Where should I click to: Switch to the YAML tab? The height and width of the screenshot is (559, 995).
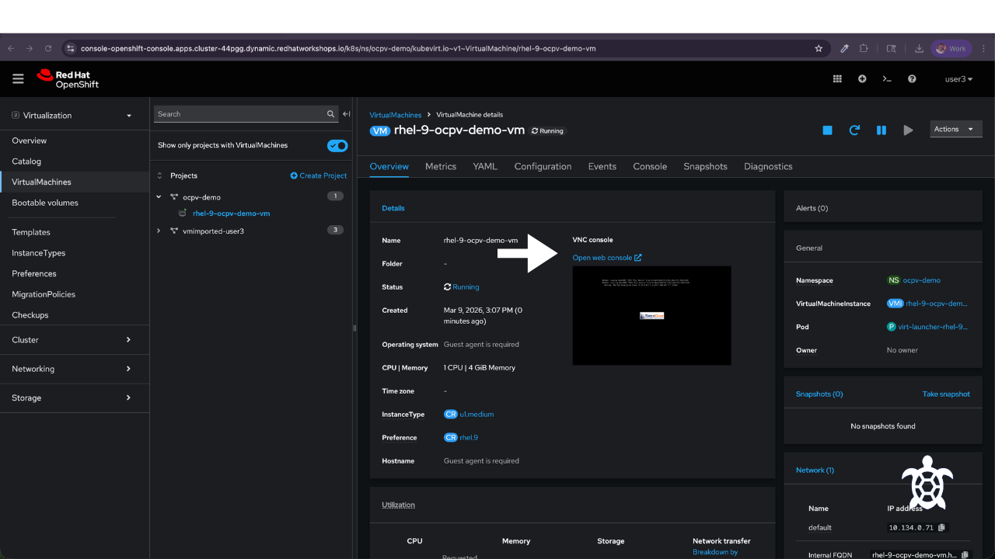click(x=485, y=166)
